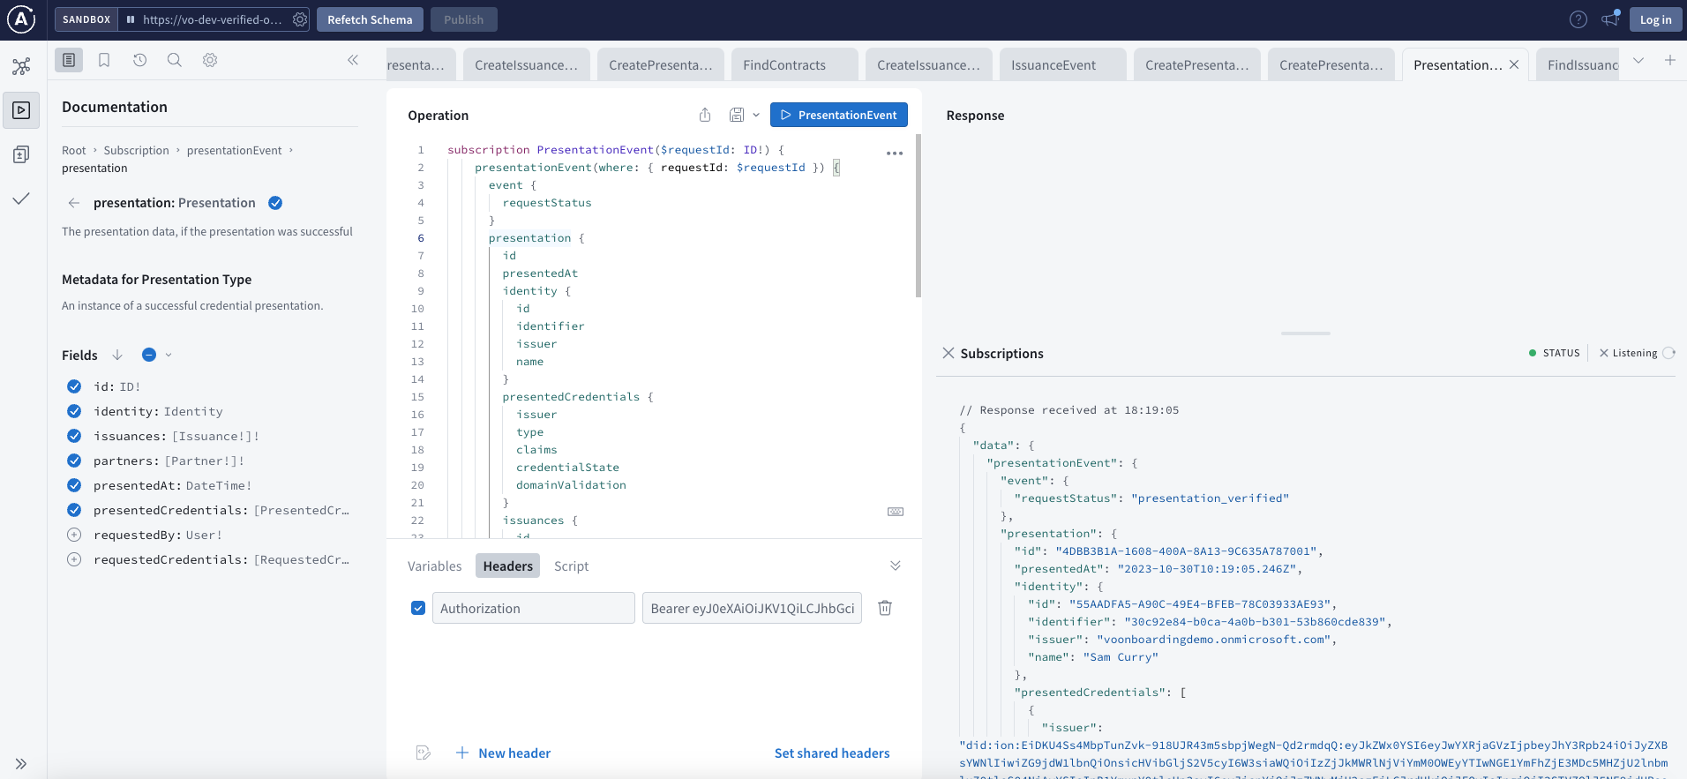Switch to the Variables tab
This screenshot has height=779, width=1687.
(x=434, y=566)
